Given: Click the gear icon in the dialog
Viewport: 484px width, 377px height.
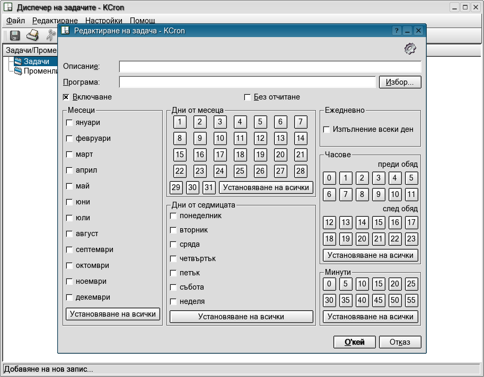Looking at the screenshot, I should click(x=410, y=49).
